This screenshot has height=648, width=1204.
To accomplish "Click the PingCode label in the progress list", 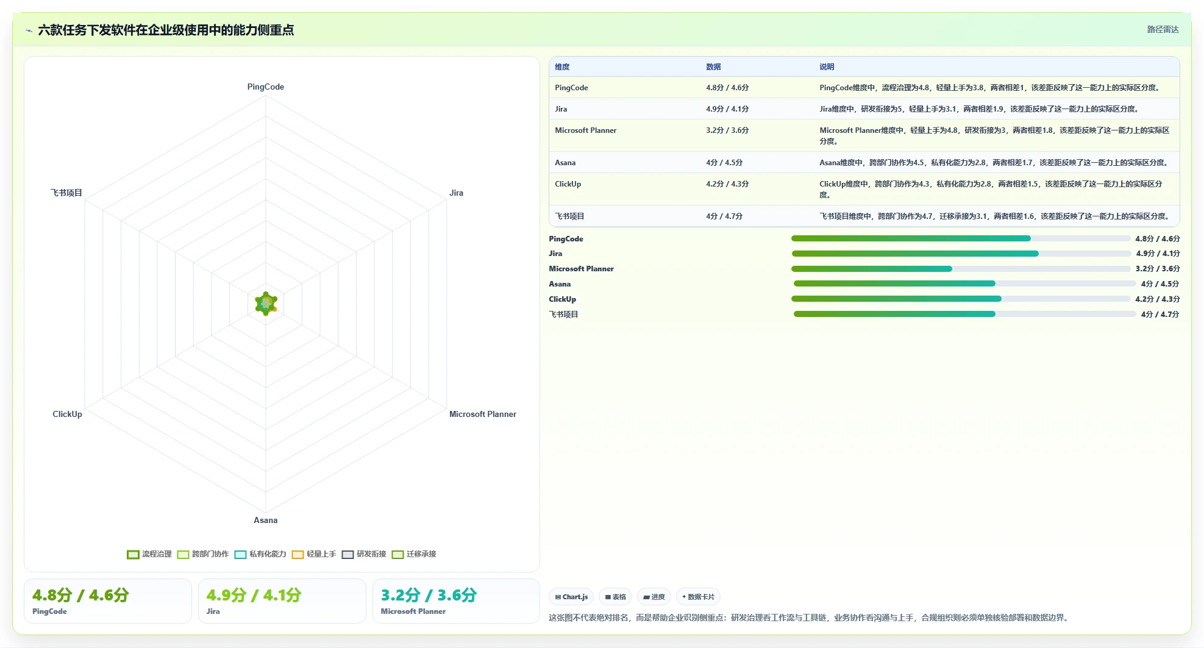I will click(566, 239).
